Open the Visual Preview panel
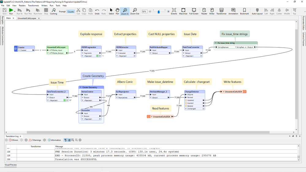The image size is (306, 172). [x=11, y=165]
